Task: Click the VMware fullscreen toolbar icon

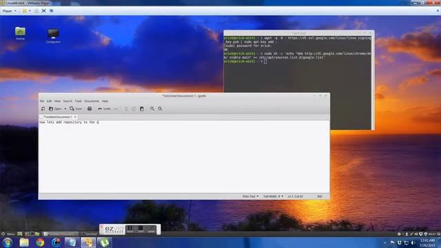Action: (43, 11)
